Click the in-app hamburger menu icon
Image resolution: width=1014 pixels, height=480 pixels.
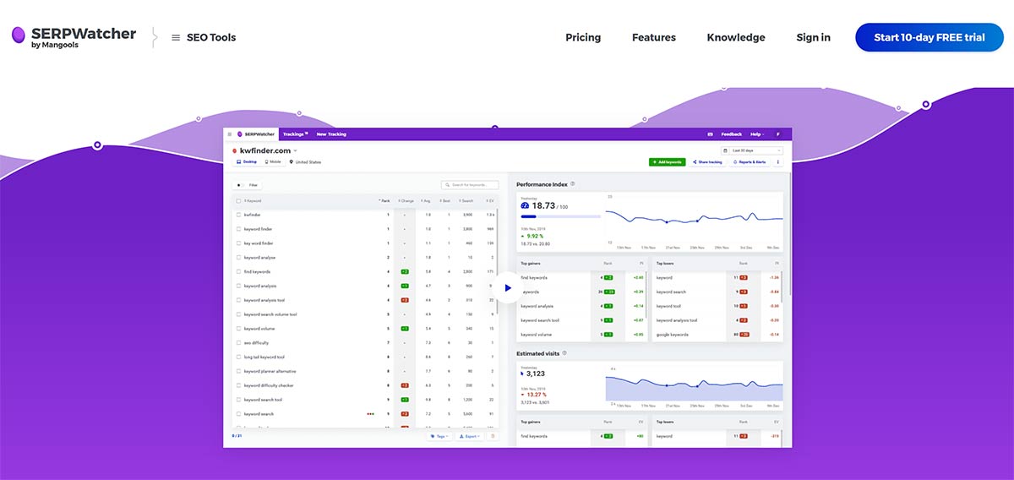pyautogui.click(x=230, y=134)
